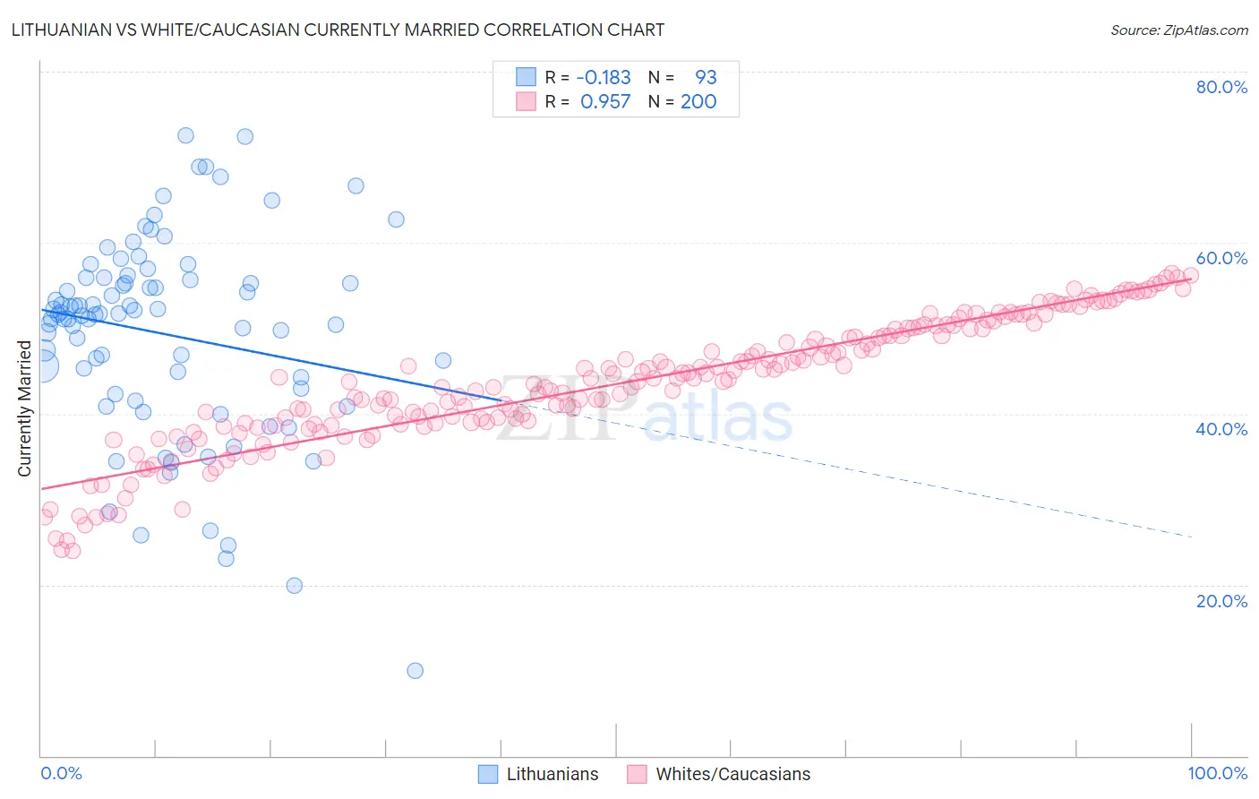Click the 20.0% y-axis label
Screen dimensions: 1259x799
point(1221,601)
